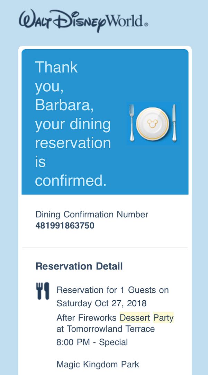Image resolution: width=208 pixels, height=375 pixels.
Task: Click the Reservation for 1 Guests line
Action: click(x=112, y=290)
